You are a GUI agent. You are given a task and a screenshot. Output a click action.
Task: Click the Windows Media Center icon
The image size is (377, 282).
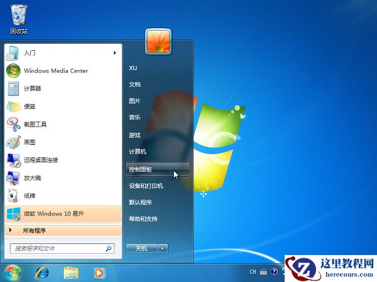pos(13,71)
